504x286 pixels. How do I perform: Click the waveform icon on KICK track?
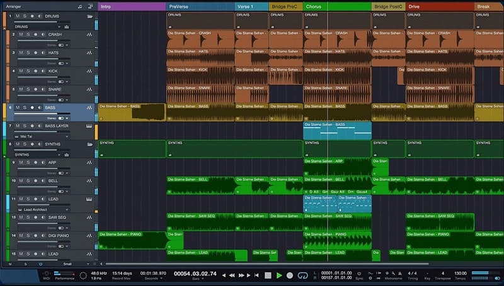tap(89, 72)
